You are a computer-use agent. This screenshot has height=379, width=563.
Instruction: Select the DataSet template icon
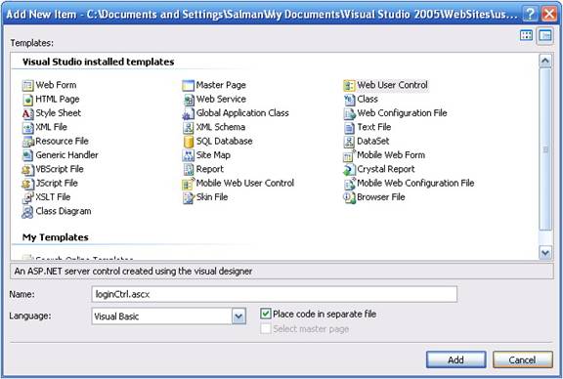349,142
